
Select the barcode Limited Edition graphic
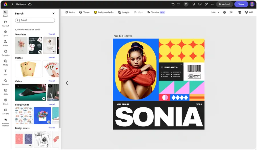194,69
